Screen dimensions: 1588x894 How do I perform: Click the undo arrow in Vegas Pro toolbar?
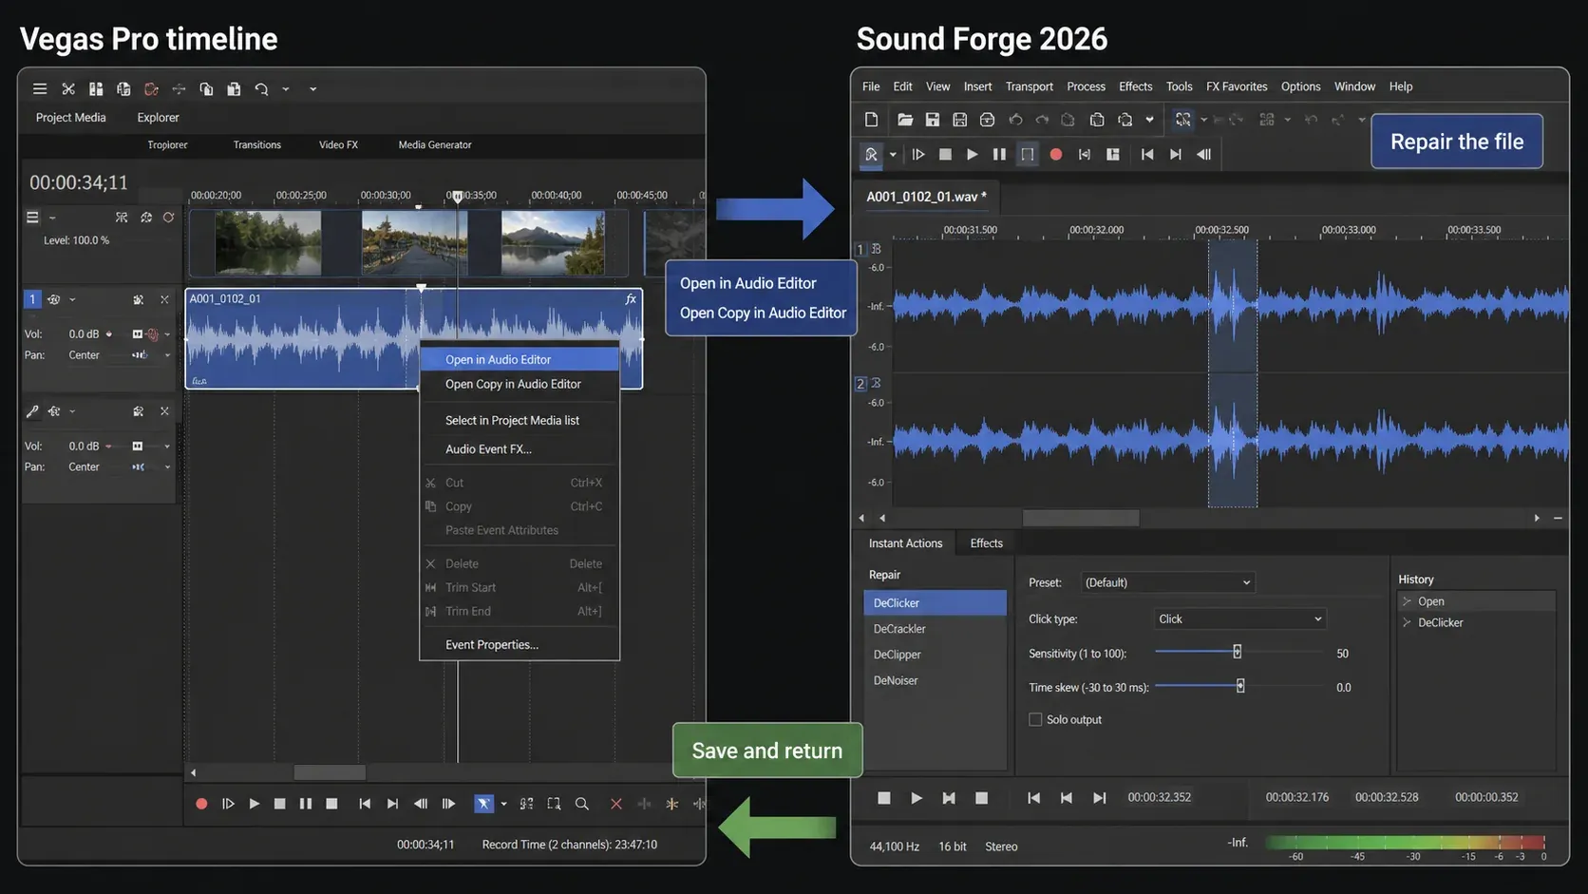click(x=261, y=89)
